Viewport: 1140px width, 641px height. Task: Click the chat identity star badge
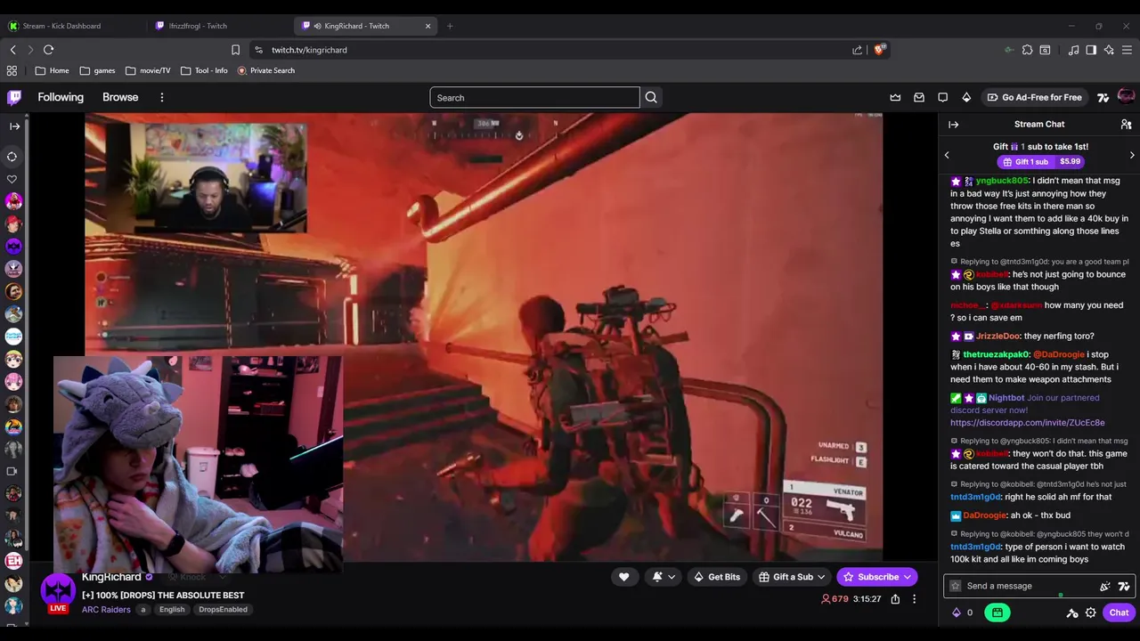pyautogui.click(x=956, y=586)
